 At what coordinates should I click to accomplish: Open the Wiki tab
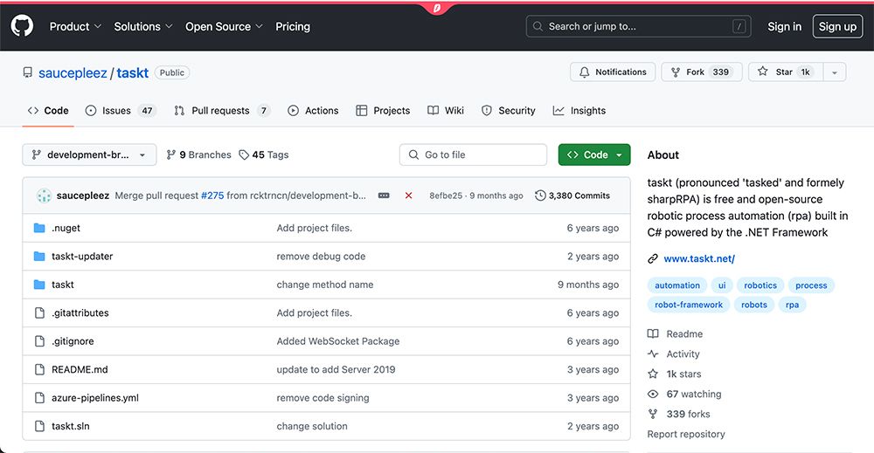[446, 110]
